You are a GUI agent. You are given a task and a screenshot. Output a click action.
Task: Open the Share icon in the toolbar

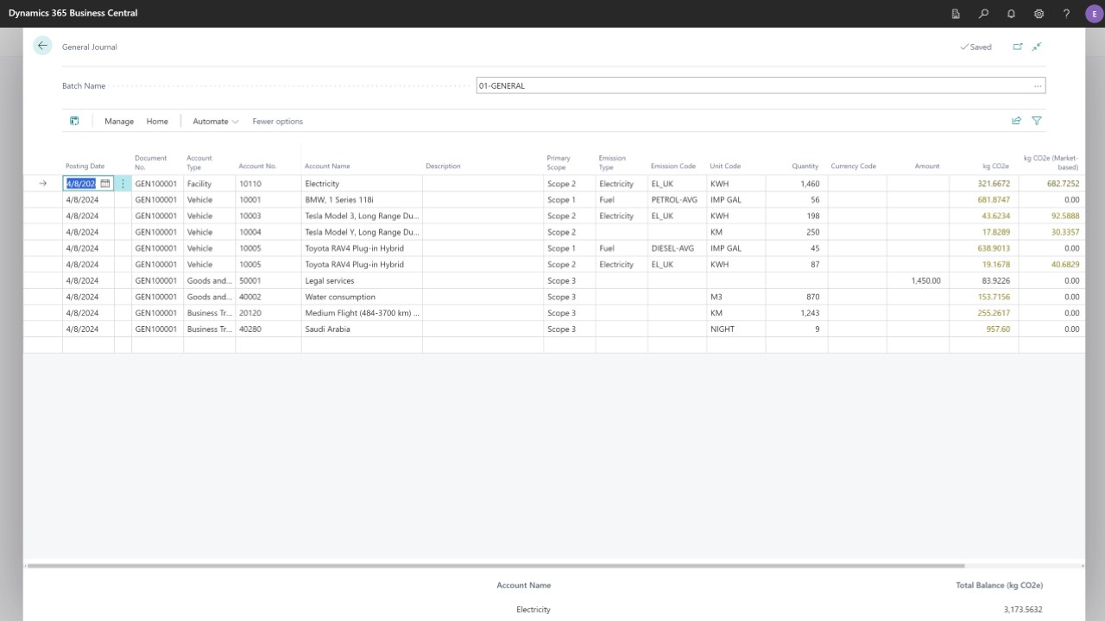pyautogui.click(x=1016, y=121)
